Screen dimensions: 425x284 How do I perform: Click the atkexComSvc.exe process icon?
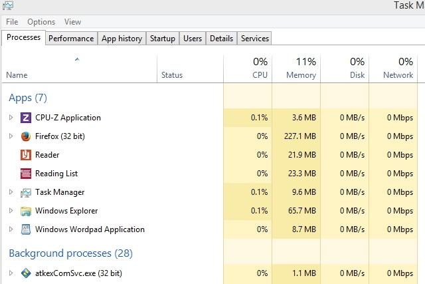[26, 273]
